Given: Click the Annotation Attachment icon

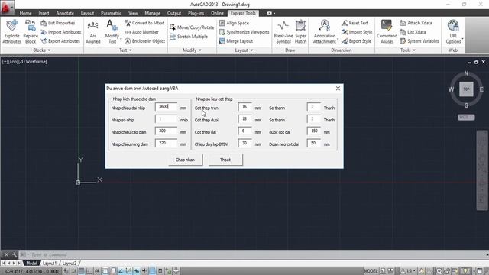Looking at the screenshot, I should pos(324,26).
